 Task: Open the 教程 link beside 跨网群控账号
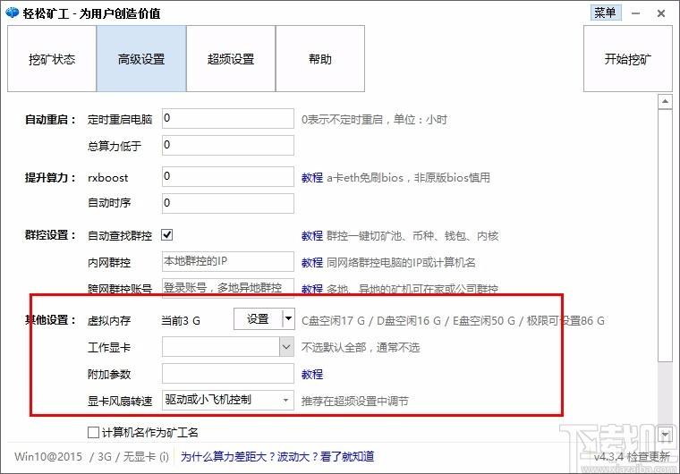click(x=312, y=289)
